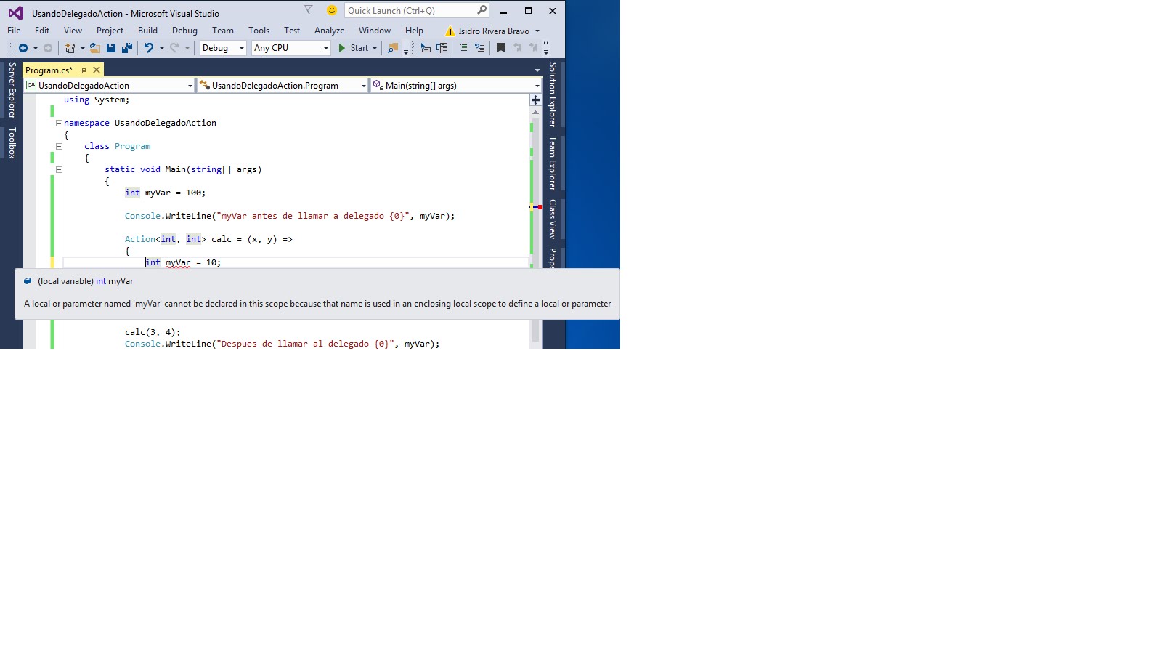1162x654 pixels.
Task: Click the Navigate Backward arrow icon
Action: click(24, 48)
